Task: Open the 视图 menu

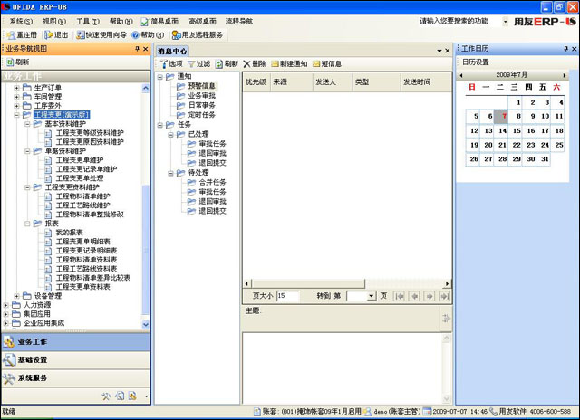Action: (x=54, y=22)
